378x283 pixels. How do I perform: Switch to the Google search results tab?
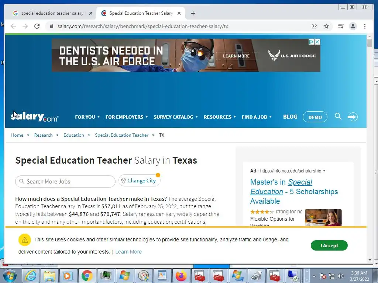52,13
